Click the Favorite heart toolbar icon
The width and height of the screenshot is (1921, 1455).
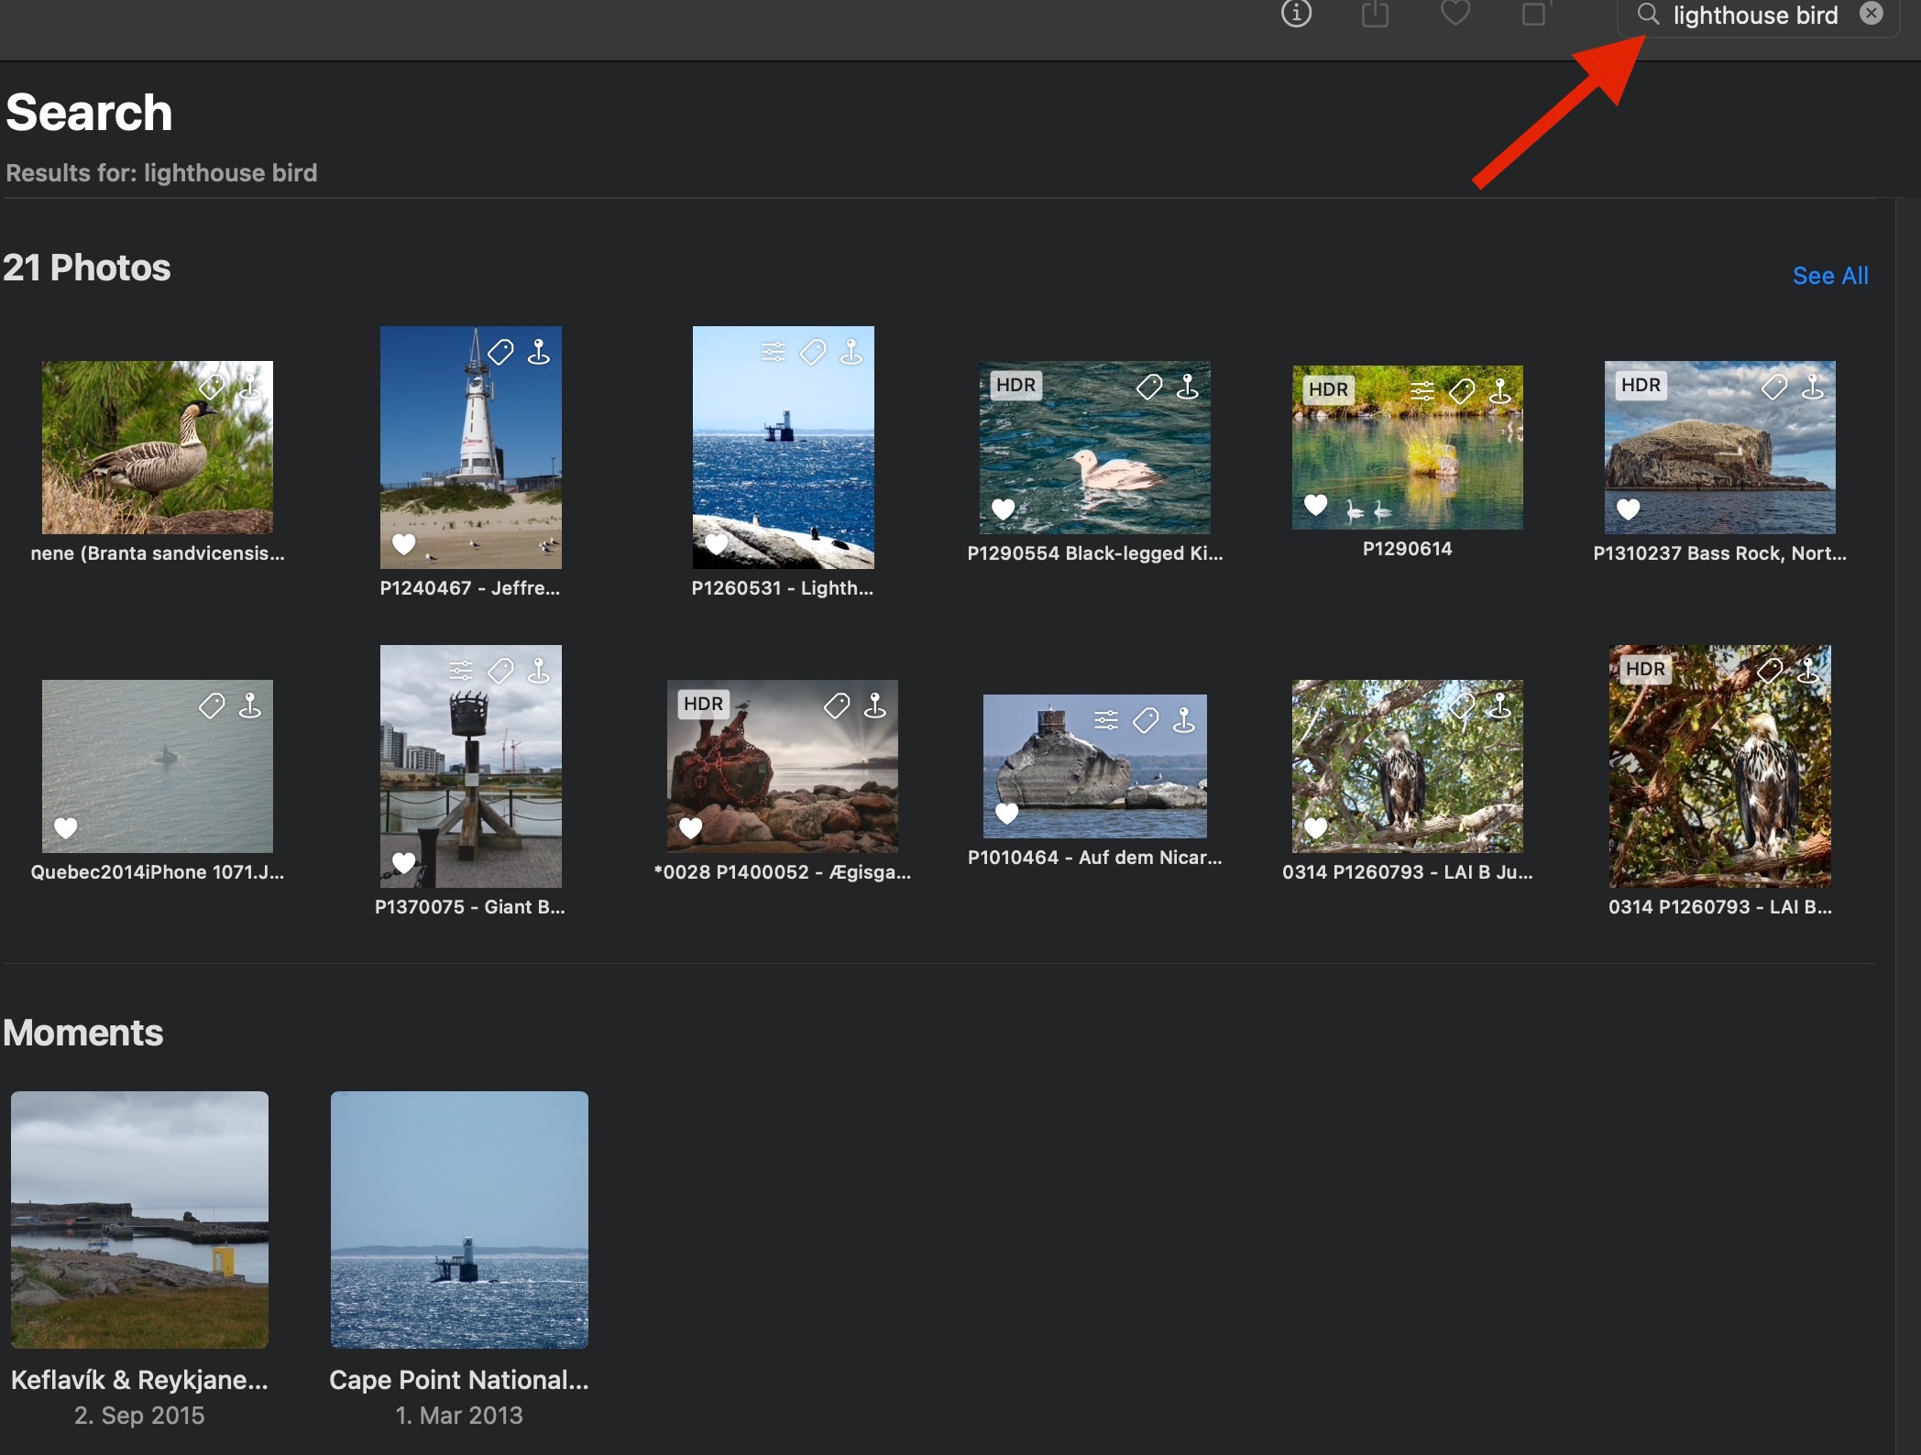[1454, 14]
